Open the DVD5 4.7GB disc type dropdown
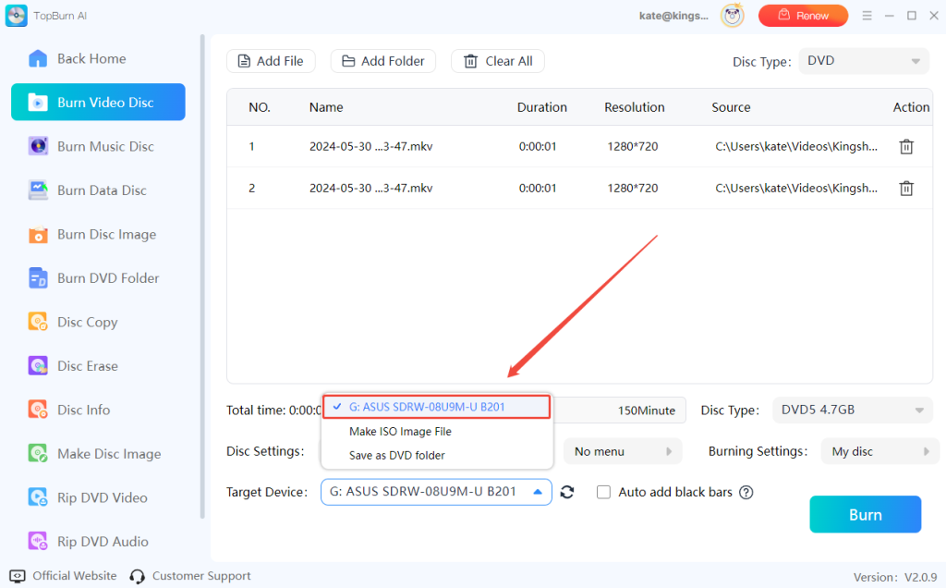 [852, 410]
